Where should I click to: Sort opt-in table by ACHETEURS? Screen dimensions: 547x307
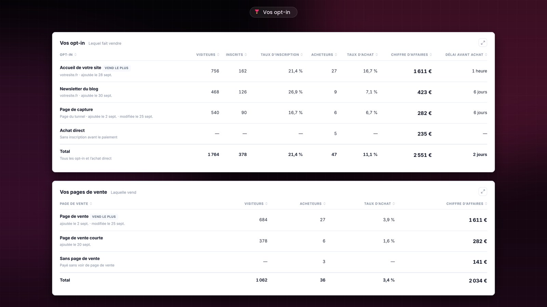tap(324, 55)
